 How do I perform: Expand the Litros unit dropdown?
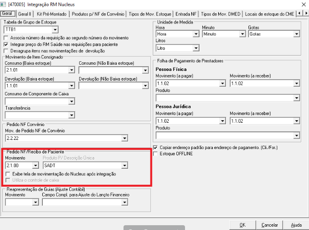coord(196,48)
